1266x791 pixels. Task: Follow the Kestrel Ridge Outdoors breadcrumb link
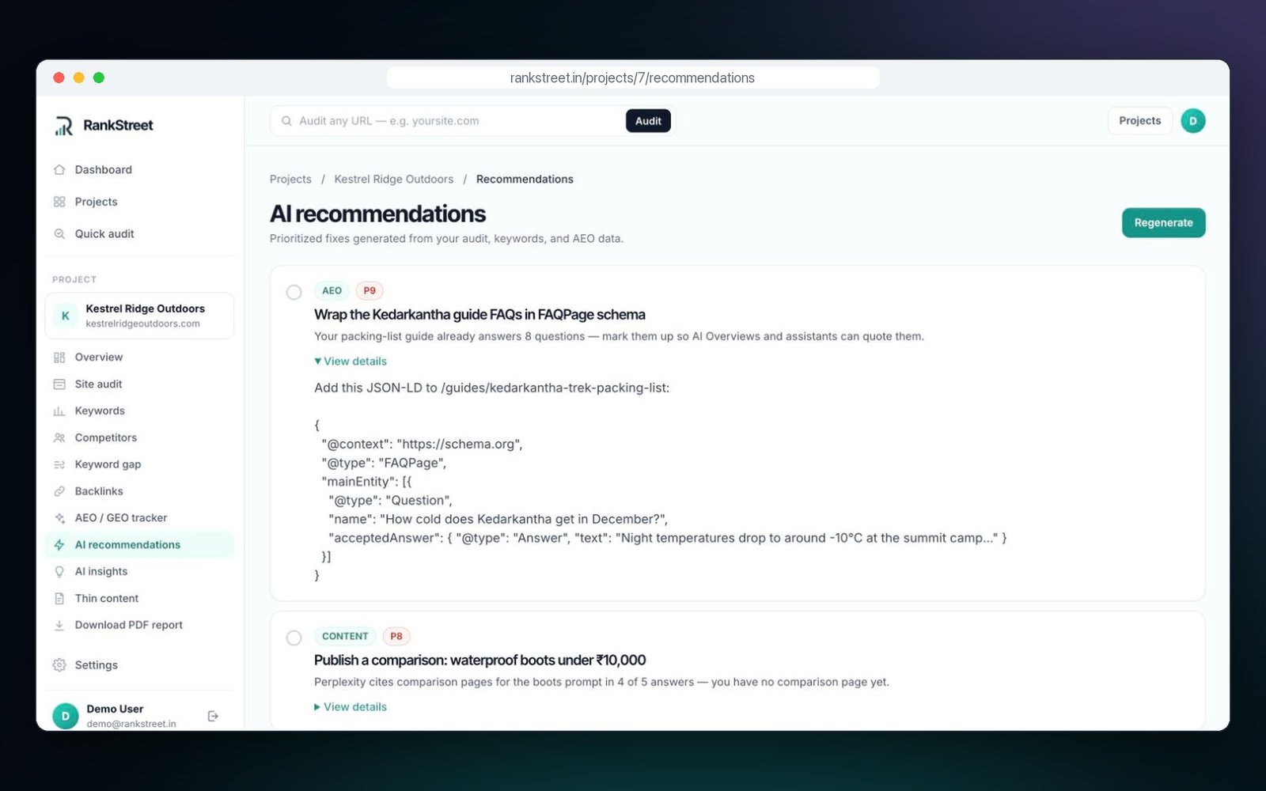394,180
